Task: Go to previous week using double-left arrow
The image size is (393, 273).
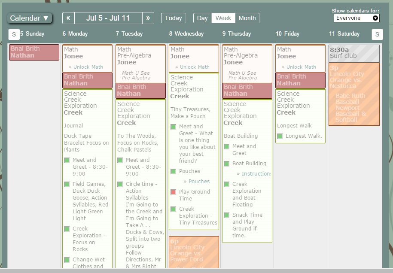Action: pos(68,18)
